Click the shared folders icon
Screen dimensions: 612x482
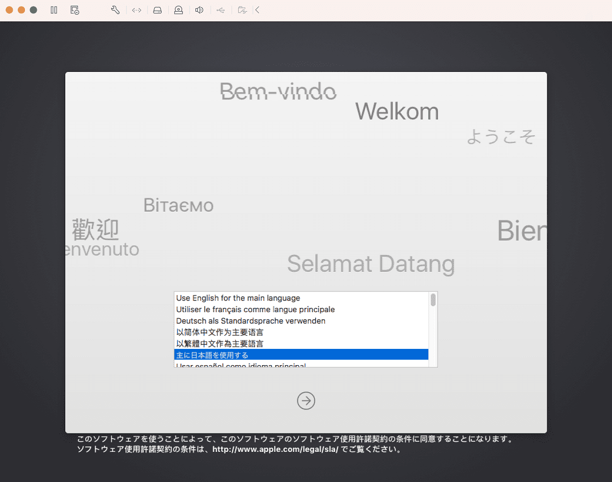[243, 10]
